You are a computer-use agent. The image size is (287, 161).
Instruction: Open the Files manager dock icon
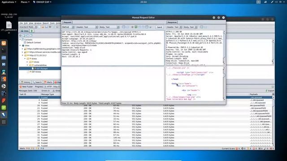coord(4,58)
